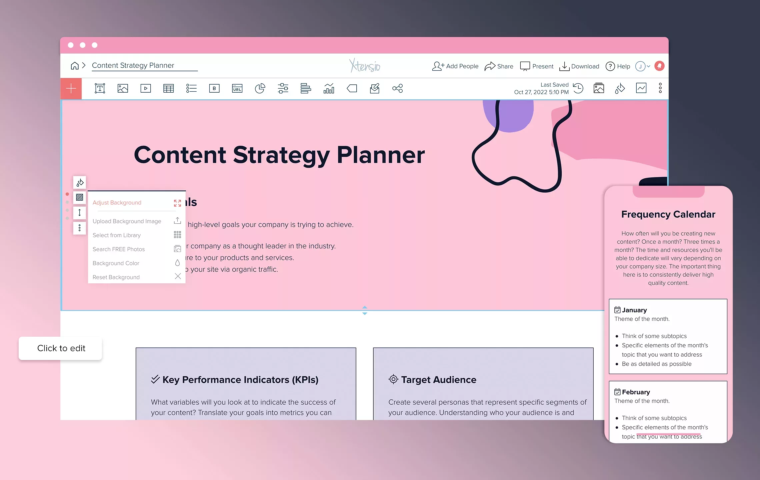Choose Search FREE Photos menu entry
The image size is (760, 480).
[x=119, y=249]
